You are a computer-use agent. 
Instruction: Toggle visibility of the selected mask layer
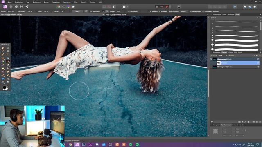[x=258, y=63]
